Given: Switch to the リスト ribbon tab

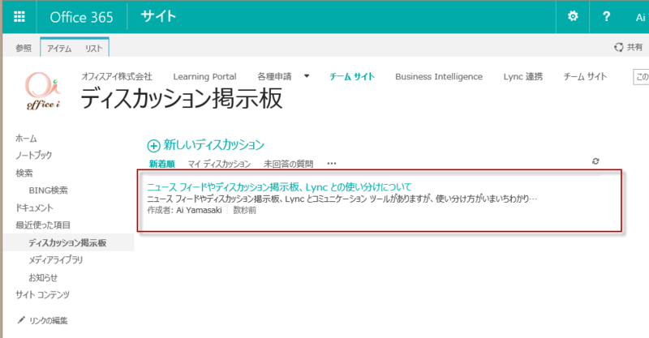Looking at the screenshot, I should click(x=93, y=49).
